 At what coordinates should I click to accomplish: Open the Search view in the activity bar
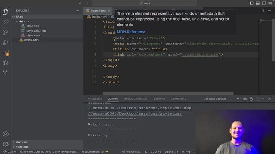click(x=6, y=22)
